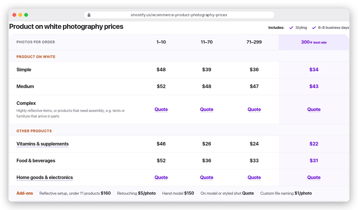Image resolution: width=358 pixels, height=210 pixels.
Task: Click the Food & beverages $31 price
Action: (314, 161)
